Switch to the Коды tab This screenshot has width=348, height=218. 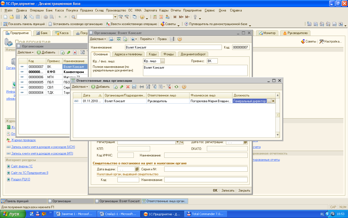click(153, 54)
